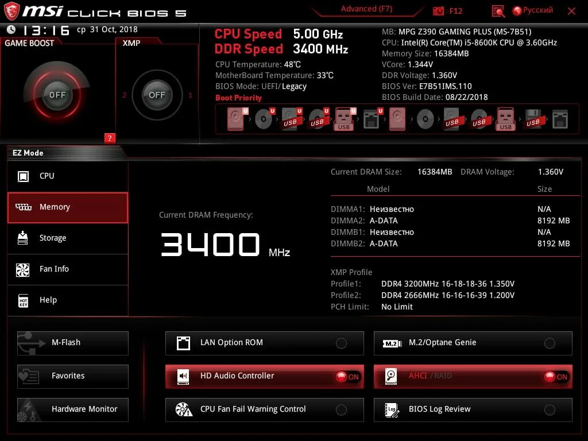Select the UEFI USB key boot device
The height and width of the screenshot is (441, 588).
(x=345, y=119)
